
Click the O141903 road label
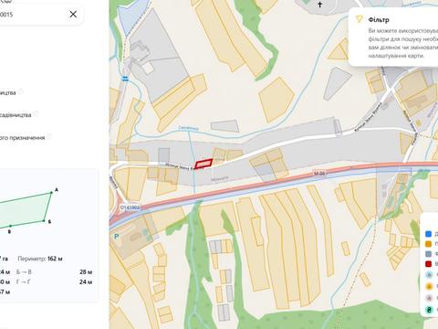pyautogui.click(x=130, y=207)
